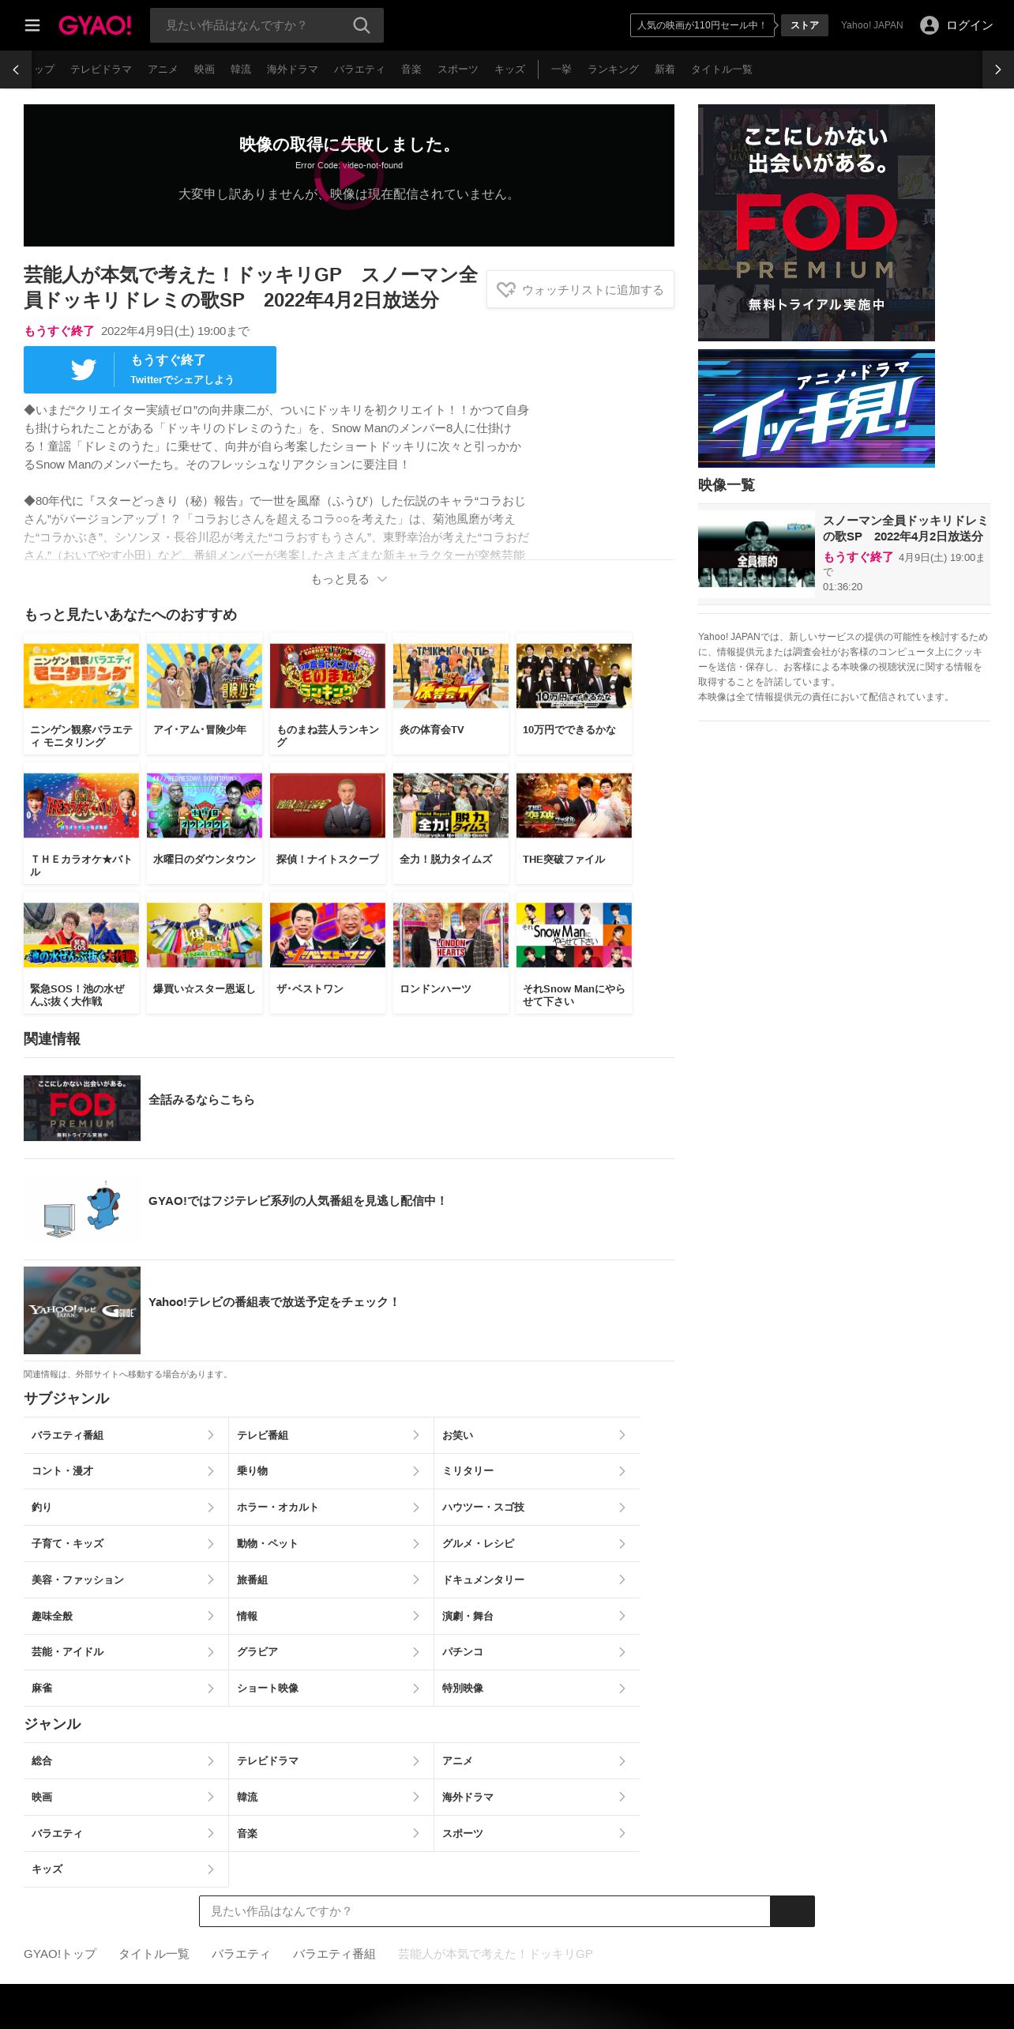
Task: Select the ランキング nav tab
Action: point(613,70)
